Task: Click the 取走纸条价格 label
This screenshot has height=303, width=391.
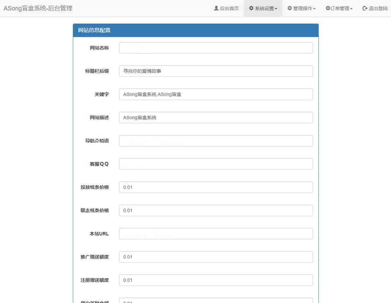Action: (95, 210)
